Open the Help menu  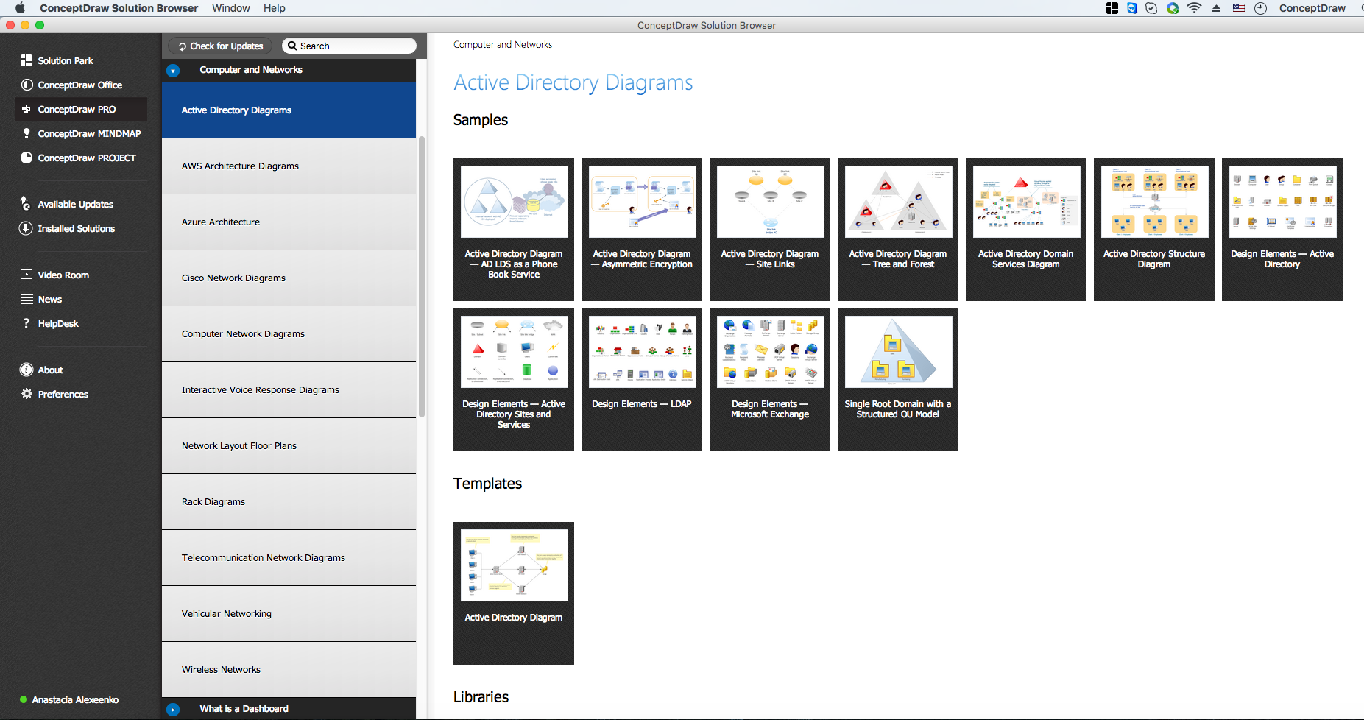pos(275,8)
